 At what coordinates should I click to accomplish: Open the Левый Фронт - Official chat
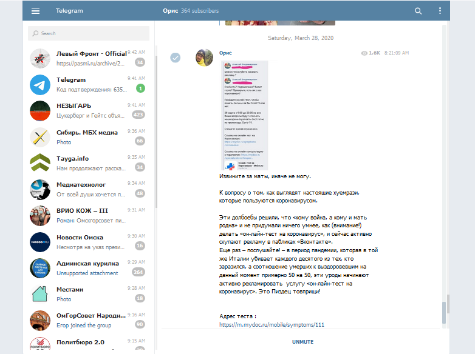[x=91, y=58]
